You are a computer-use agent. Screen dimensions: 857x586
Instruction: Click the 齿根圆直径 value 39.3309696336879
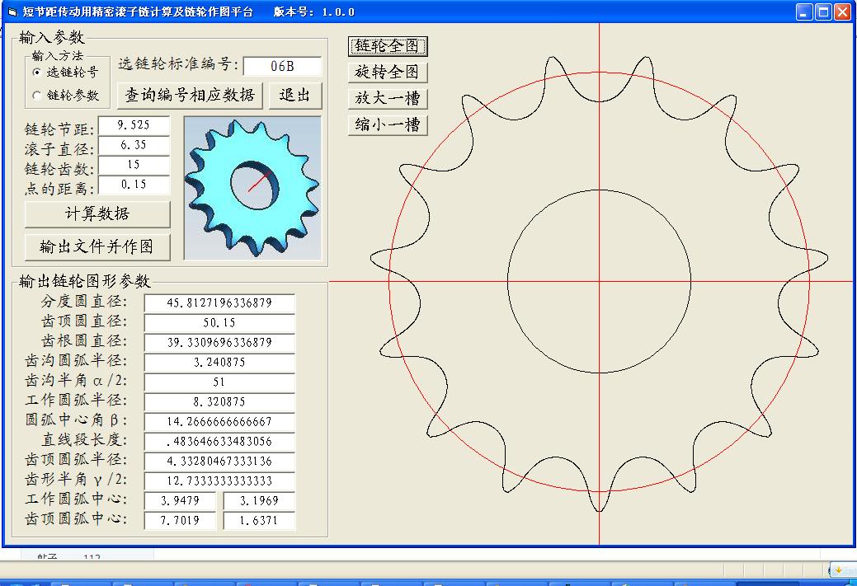pos(219,342)
